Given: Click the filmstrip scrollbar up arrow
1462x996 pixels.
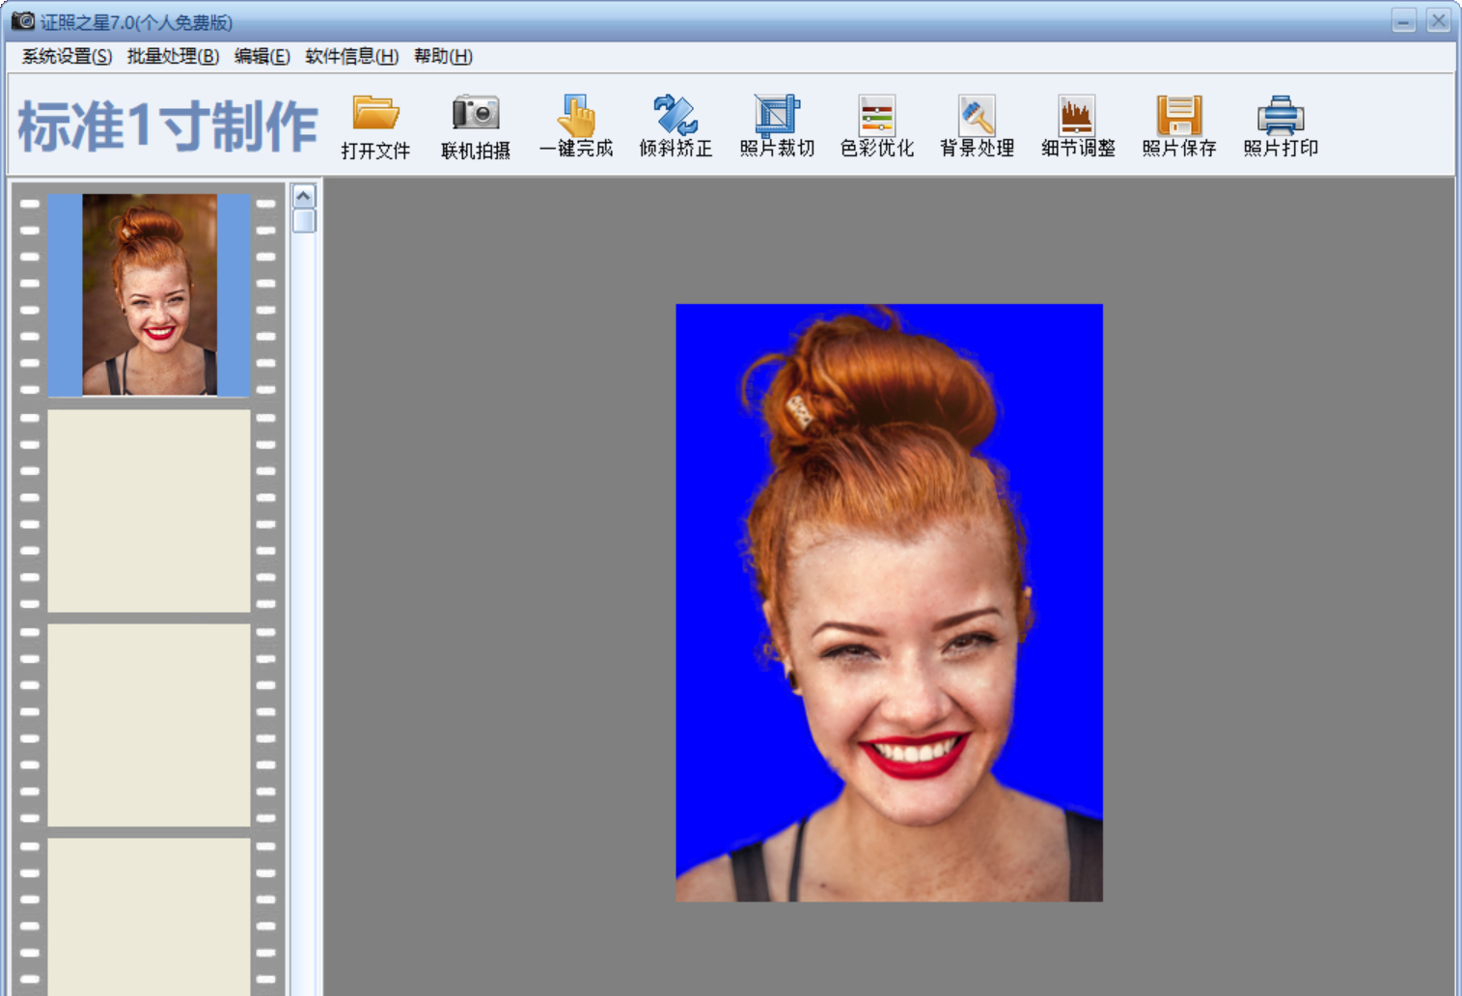Looking at the screenshot, I should 304,196.
